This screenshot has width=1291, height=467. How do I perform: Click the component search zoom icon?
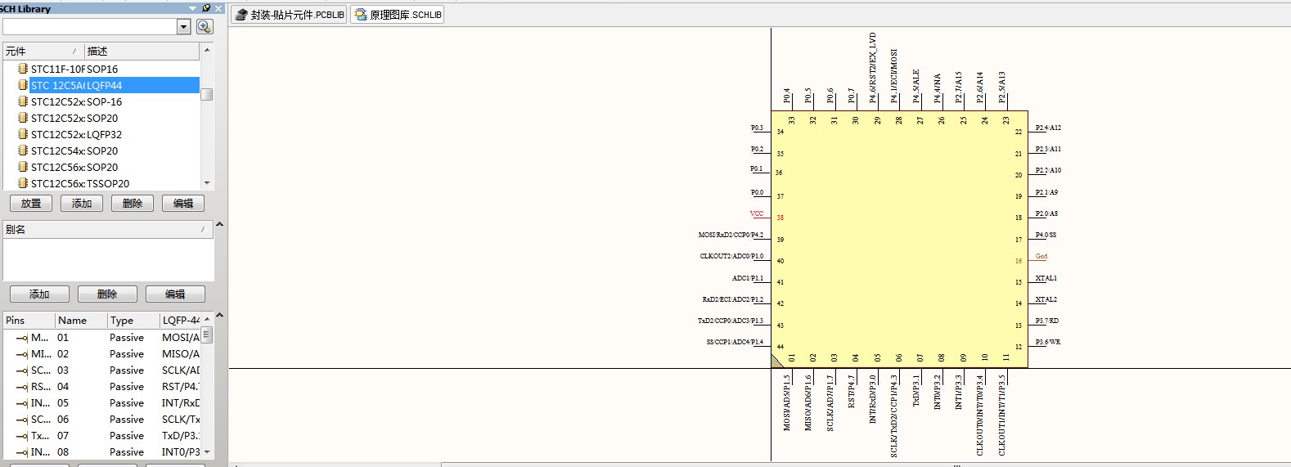tap(204, 27)
